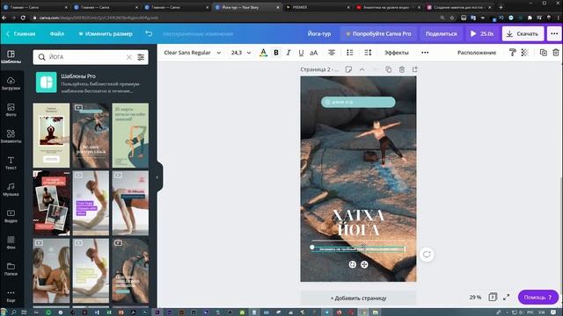The height and width of the screenshot is (316, 563).
Task: Select the teal pill label on canvas
Action: [x=358, y=102]
